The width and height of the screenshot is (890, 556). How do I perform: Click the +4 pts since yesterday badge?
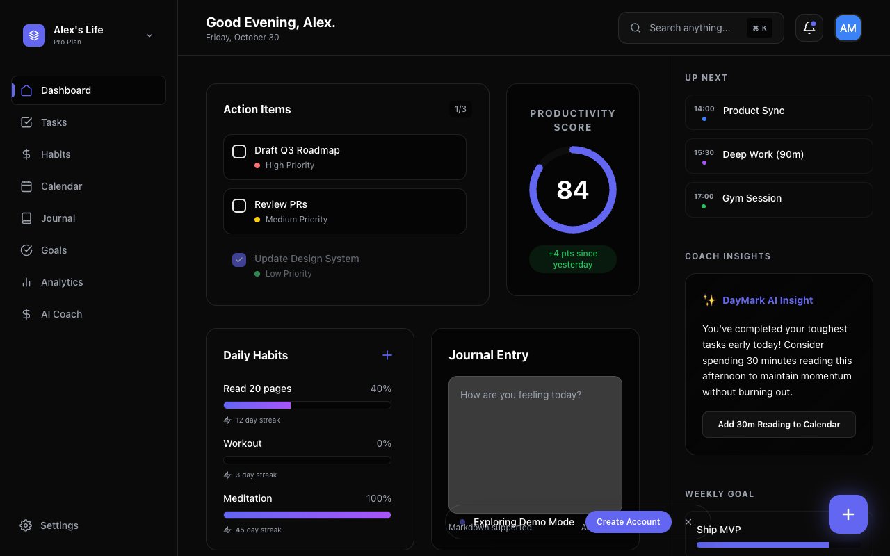(573, 259)
